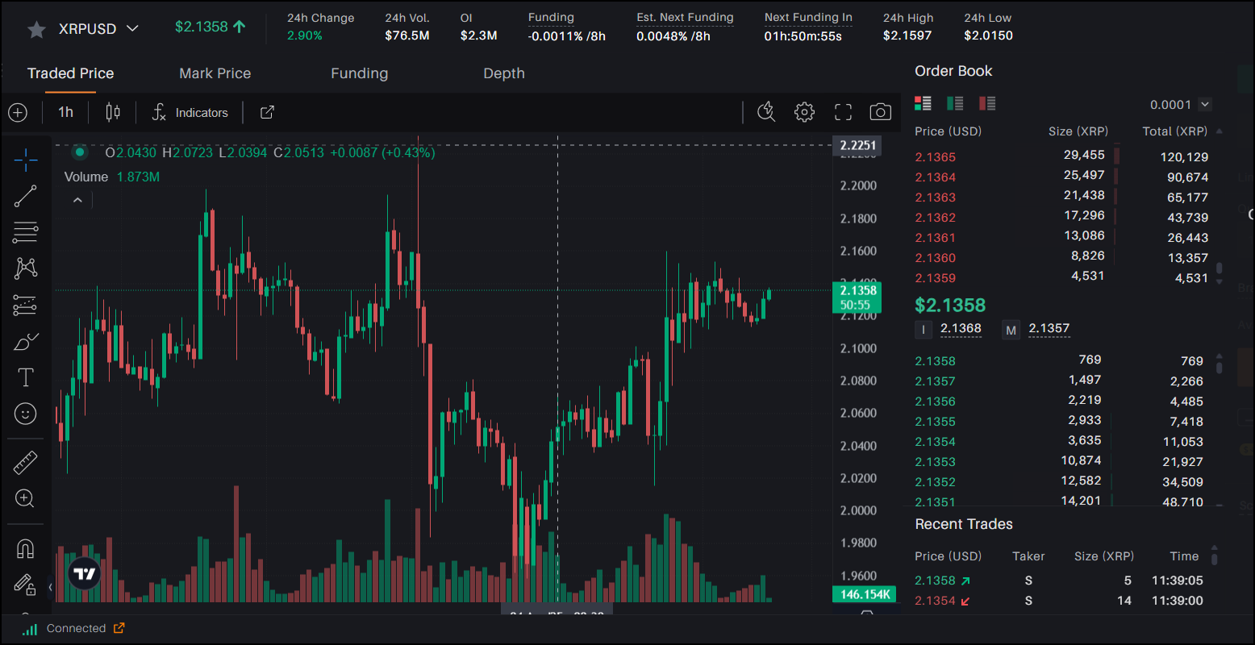1255x645 pixels.
Task: Open the Text annotation tool
Action: click(x=25, y=377)
